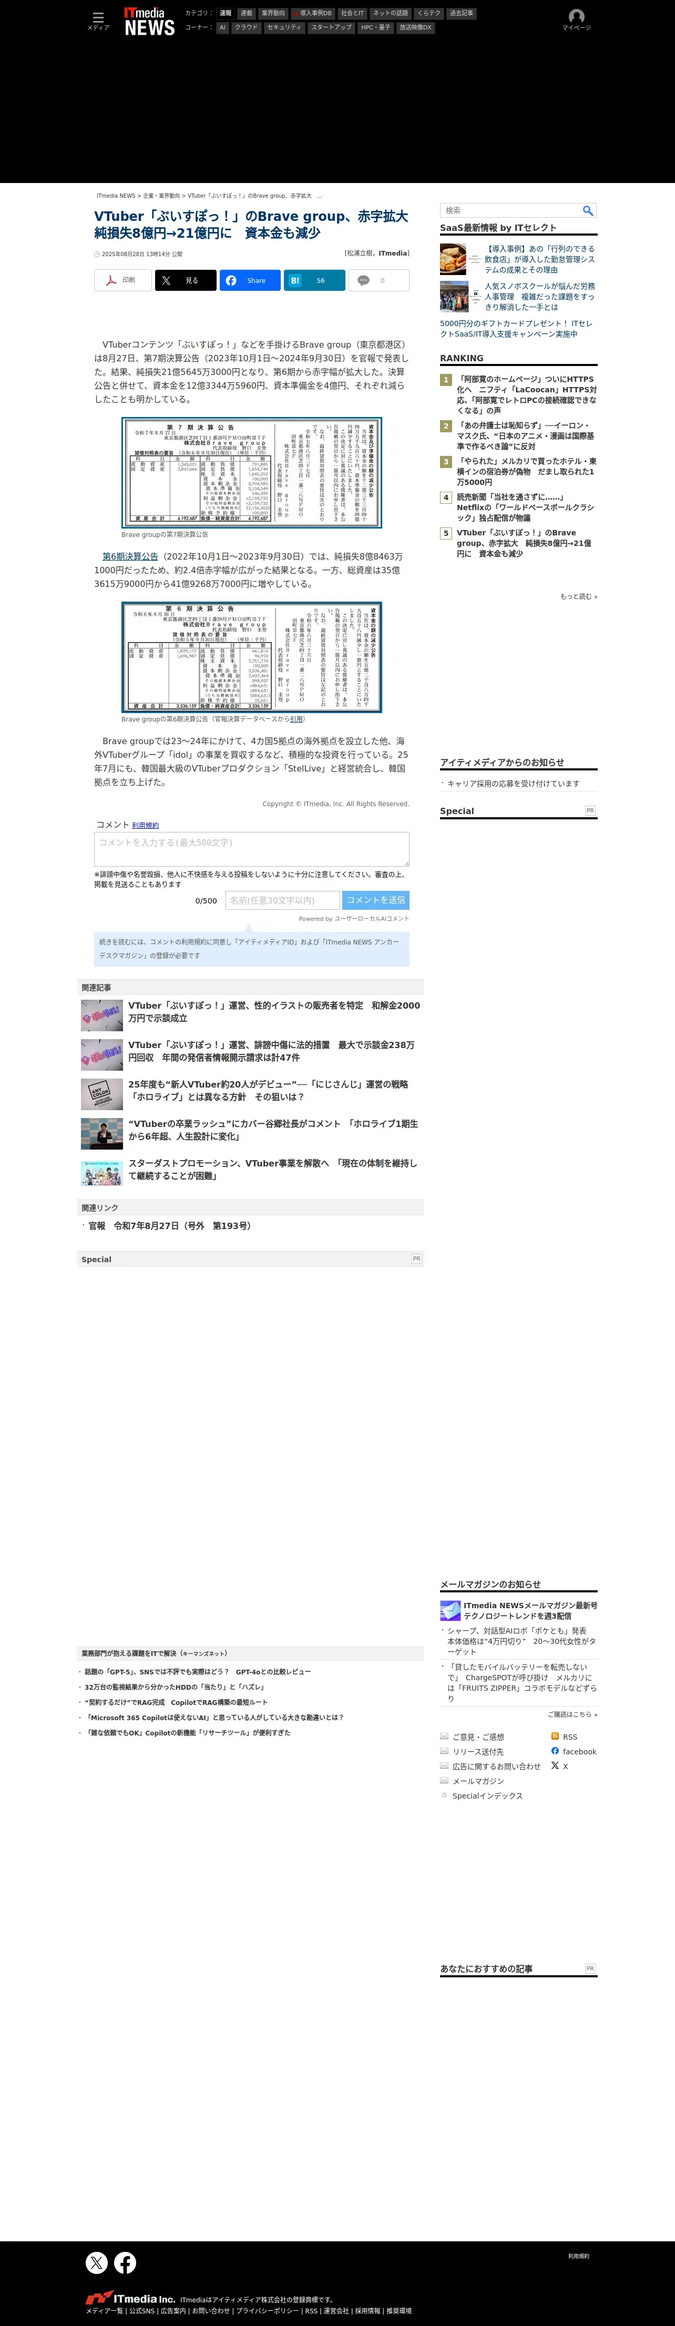Open the 過去記事 category
Screen dimensions: 675x2326
click(x=461, y=14)
